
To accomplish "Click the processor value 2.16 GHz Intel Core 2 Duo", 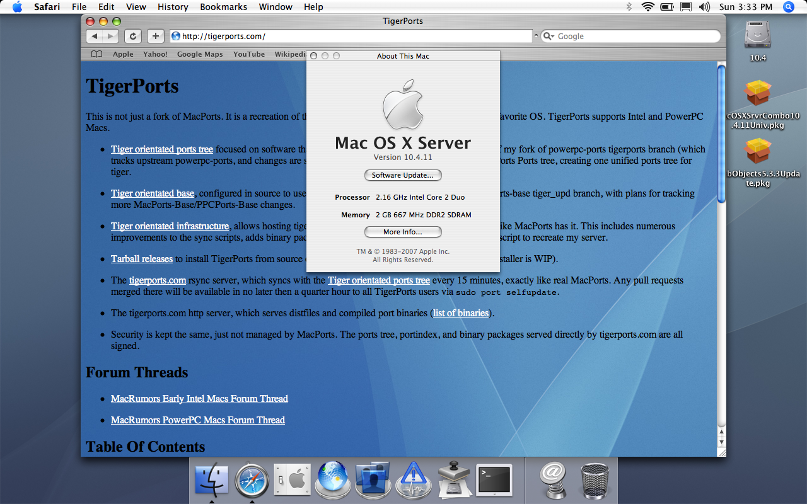I will (x=420, y=197).
